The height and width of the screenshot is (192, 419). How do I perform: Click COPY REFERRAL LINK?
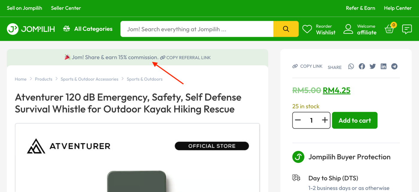185,58
